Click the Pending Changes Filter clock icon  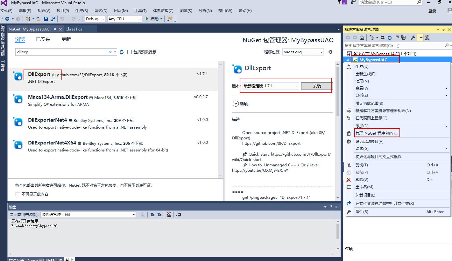(372, 37)
